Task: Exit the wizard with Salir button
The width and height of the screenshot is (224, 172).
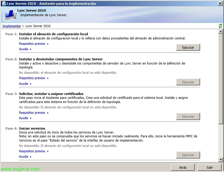Action: pos(210,167)
